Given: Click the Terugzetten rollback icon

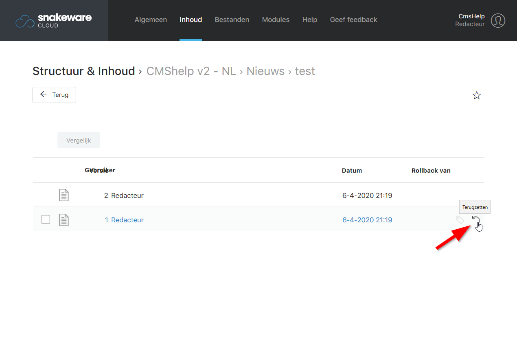Looking at the screenshot, I should [476, 220].
